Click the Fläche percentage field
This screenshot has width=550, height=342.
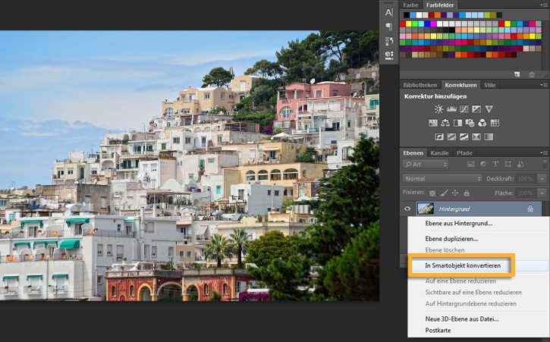click(x=527, y=193)
